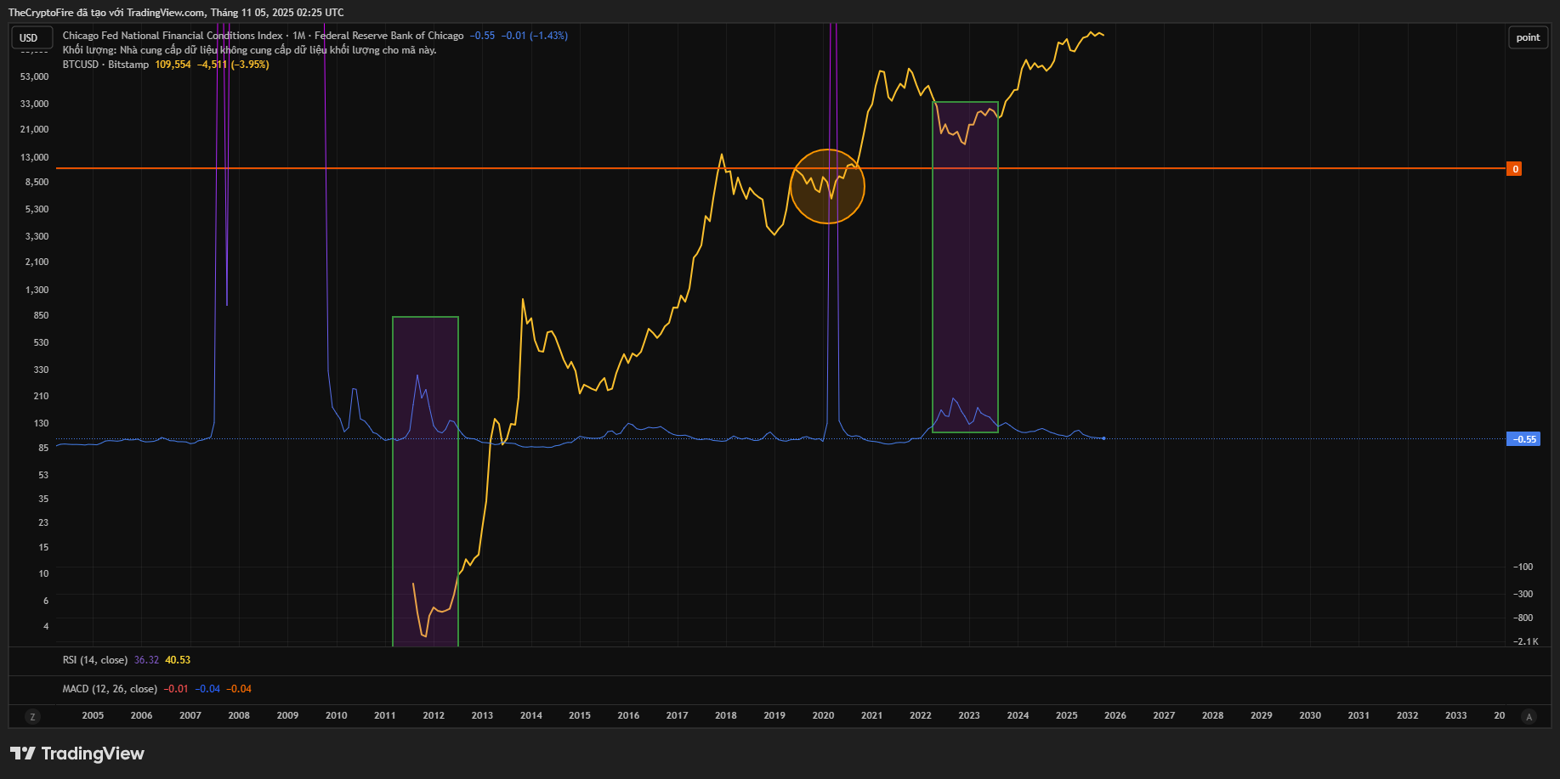The width and height of the screenshot is (1560, 779).
Task: Click the 5,300 price level on left axis
Action: click(x=37, y=209)
